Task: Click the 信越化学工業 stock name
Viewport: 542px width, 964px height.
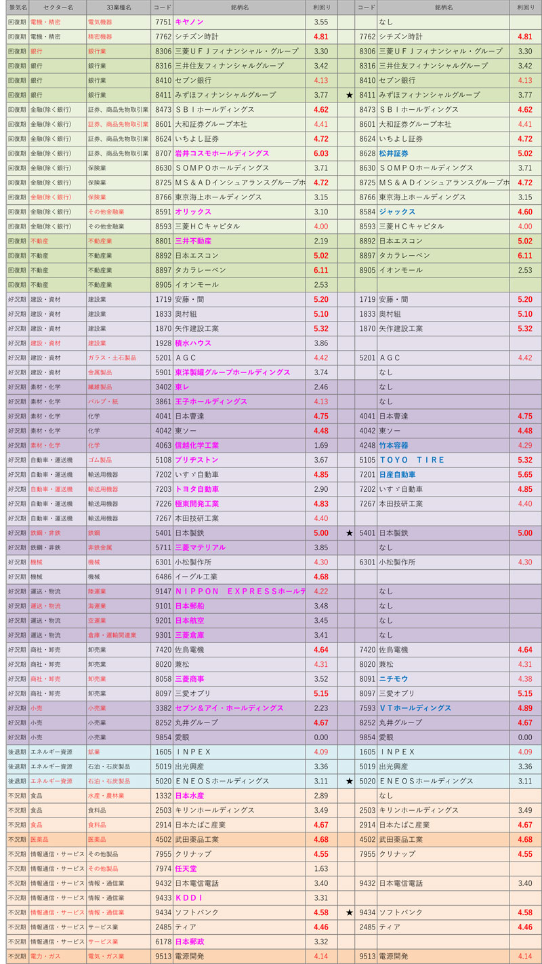Action: point(197,445)
